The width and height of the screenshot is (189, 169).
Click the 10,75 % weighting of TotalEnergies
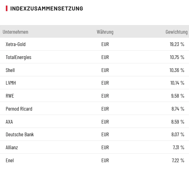click(x=177, y=57)
